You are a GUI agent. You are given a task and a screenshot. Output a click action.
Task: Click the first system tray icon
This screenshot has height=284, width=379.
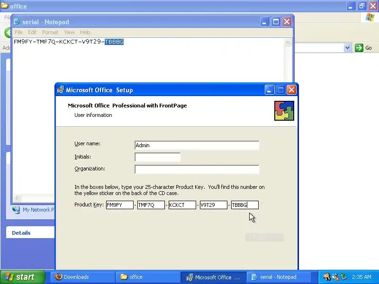[326, 277]
